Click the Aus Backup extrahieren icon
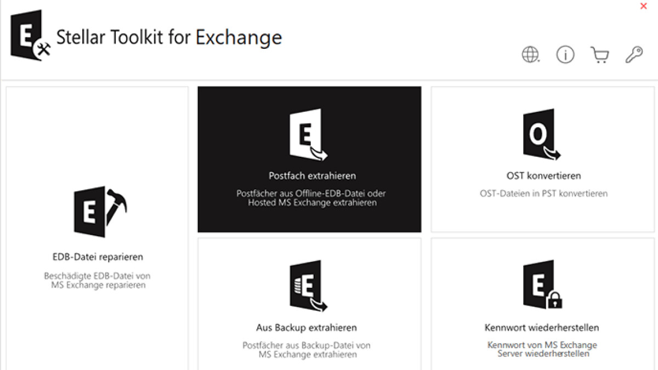This screenshot has width=658, height=370. [308, 286]
